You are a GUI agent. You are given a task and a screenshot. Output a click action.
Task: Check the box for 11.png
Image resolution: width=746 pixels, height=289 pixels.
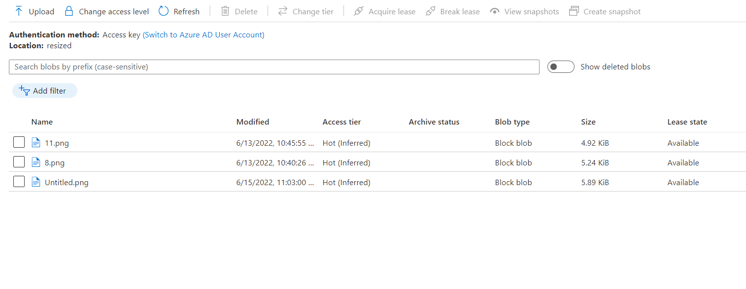[x=19, y=143]
